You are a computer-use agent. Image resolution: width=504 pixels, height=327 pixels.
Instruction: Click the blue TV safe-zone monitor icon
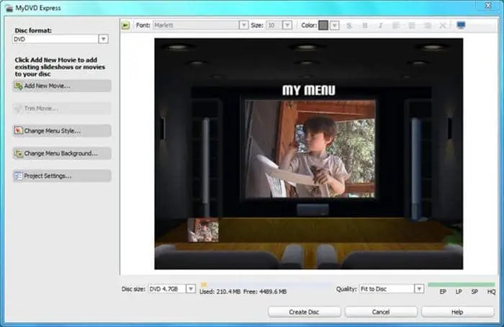(461, 25)
